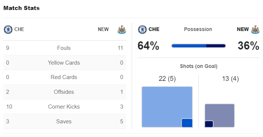
Task: Click Chelsea's dark blue shots on goal square
Action: click(x=187, y=123)
